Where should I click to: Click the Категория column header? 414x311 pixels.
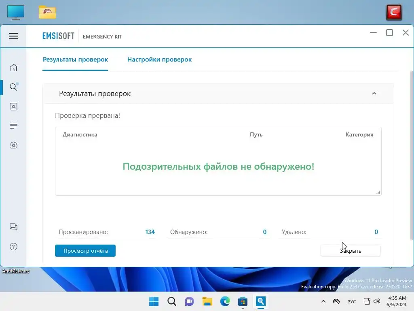click(359, 134)
